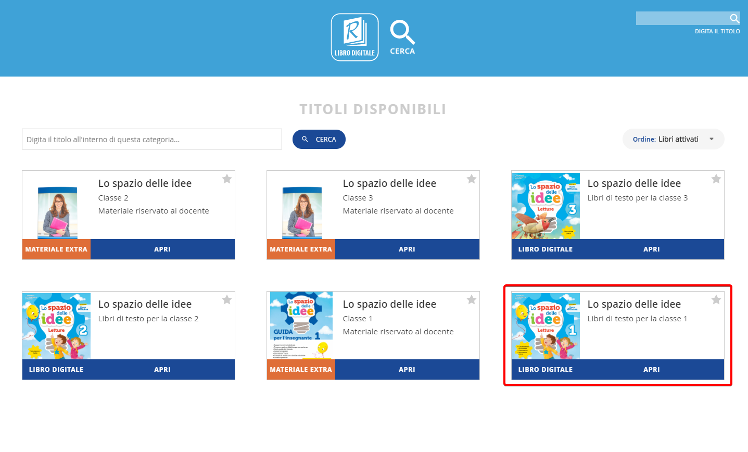Image resolution: width=748 pixels, height=452 pixels.
Task: Toggle star on Classe 3 teacher material card
Action: coord(472,179)
